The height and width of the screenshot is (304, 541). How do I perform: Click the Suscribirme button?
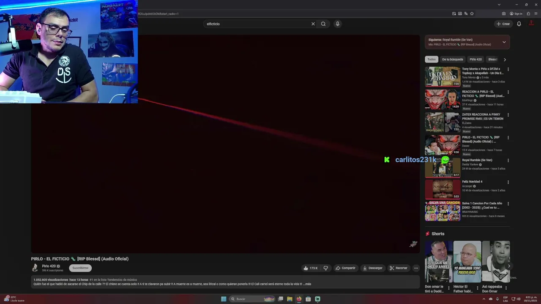coord(80,268)
